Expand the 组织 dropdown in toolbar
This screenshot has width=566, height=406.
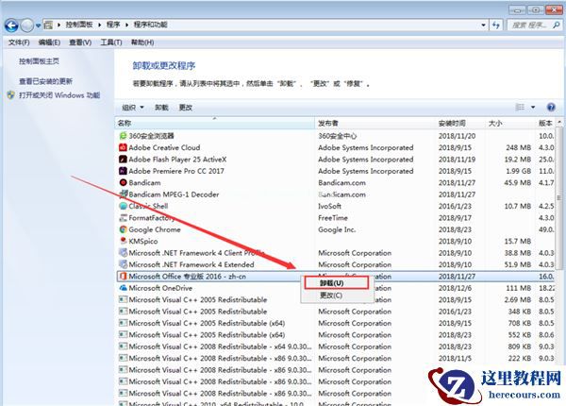133,108
